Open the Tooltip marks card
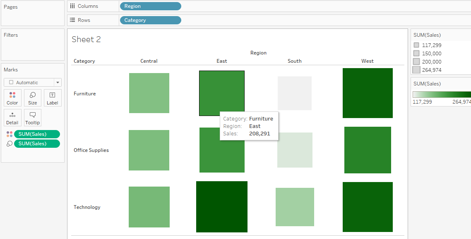471x239 pixels. click(33, 118)
